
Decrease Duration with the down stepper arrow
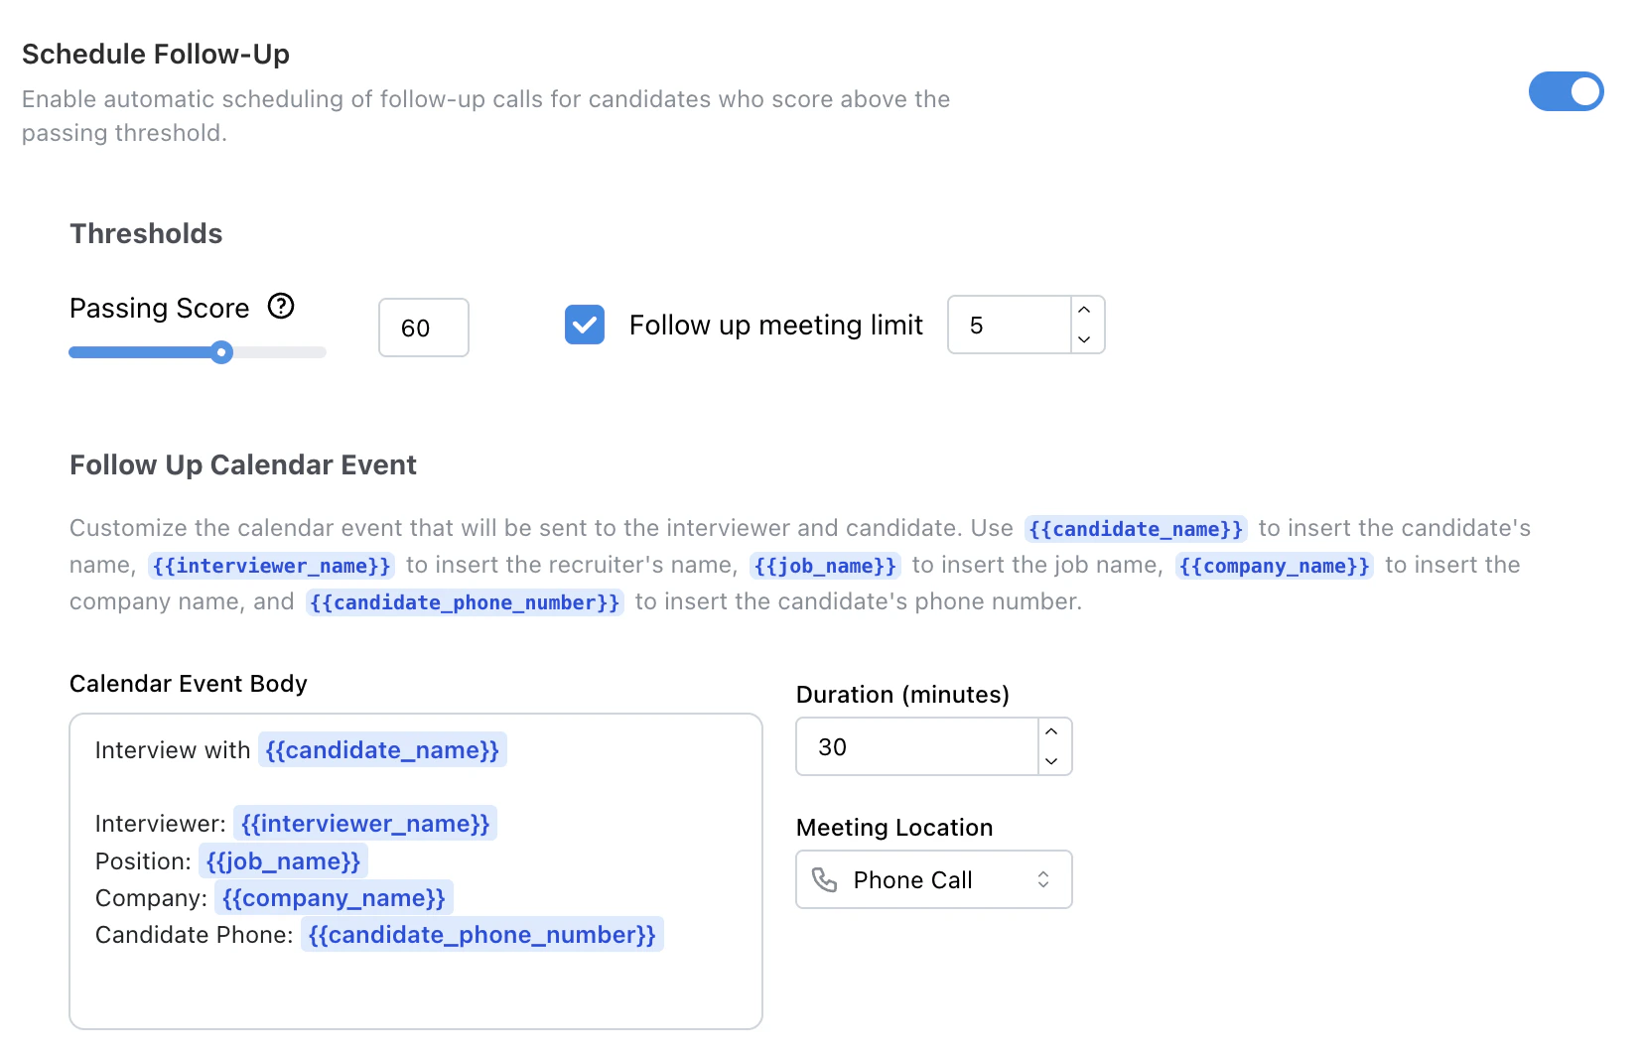pos(1050,762)
